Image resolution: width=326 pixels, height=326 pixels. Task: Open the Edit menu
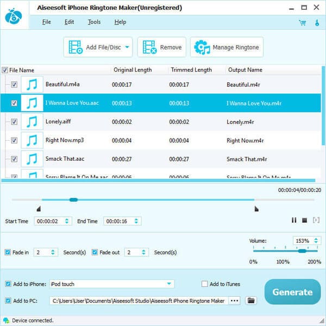pos(69,22)
